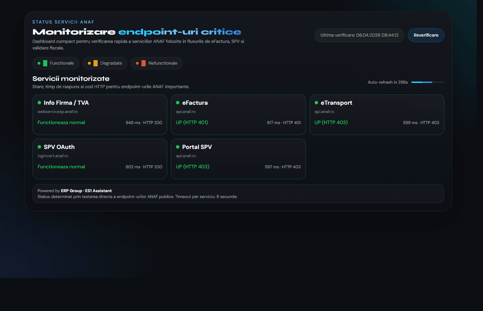Click the green bar icon in Functionale legend
The width and height of the screenshot is (483, 311).
[45, 63]
